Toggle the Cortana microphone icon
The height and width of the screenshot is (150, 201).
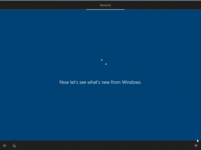(14, 146)
